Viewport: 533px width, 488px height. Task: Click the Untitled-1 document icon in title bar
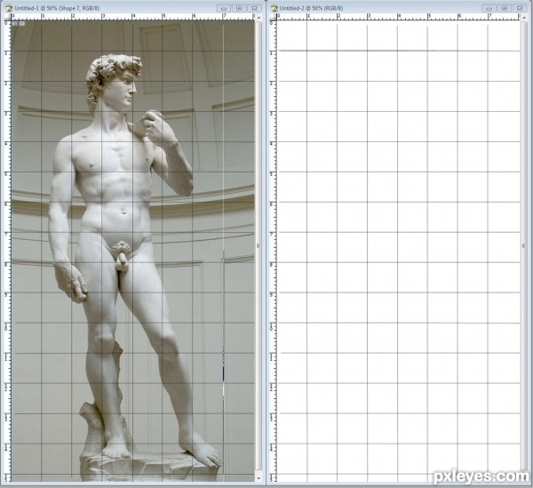coord(9,8)
